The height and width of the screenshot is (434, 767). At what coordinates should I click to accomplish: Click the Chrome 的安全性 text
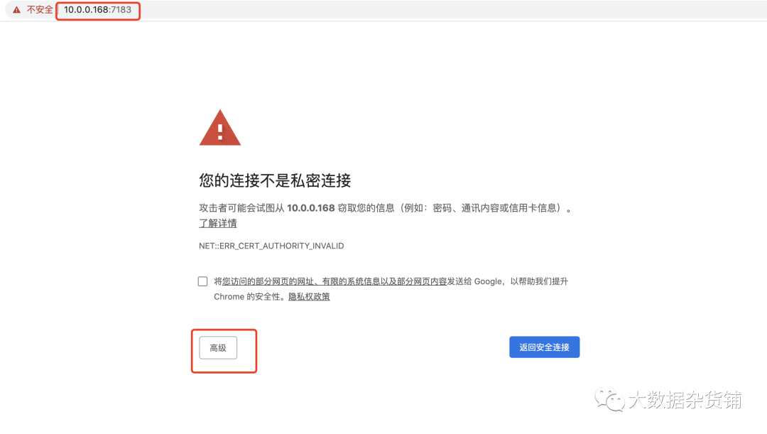249,296
